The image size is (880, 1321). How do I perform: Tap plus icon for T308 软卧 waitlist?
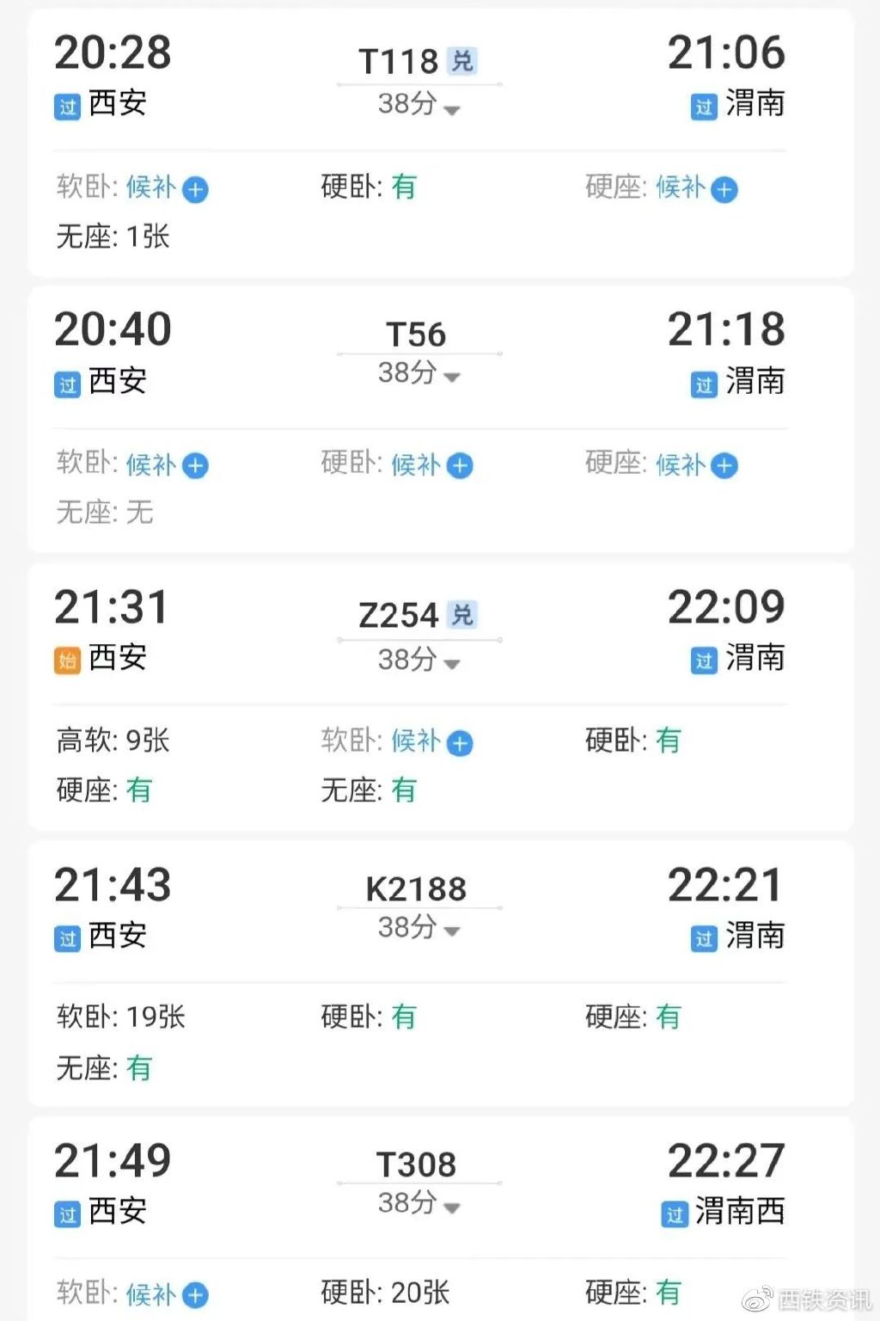tap(196, 1295)
